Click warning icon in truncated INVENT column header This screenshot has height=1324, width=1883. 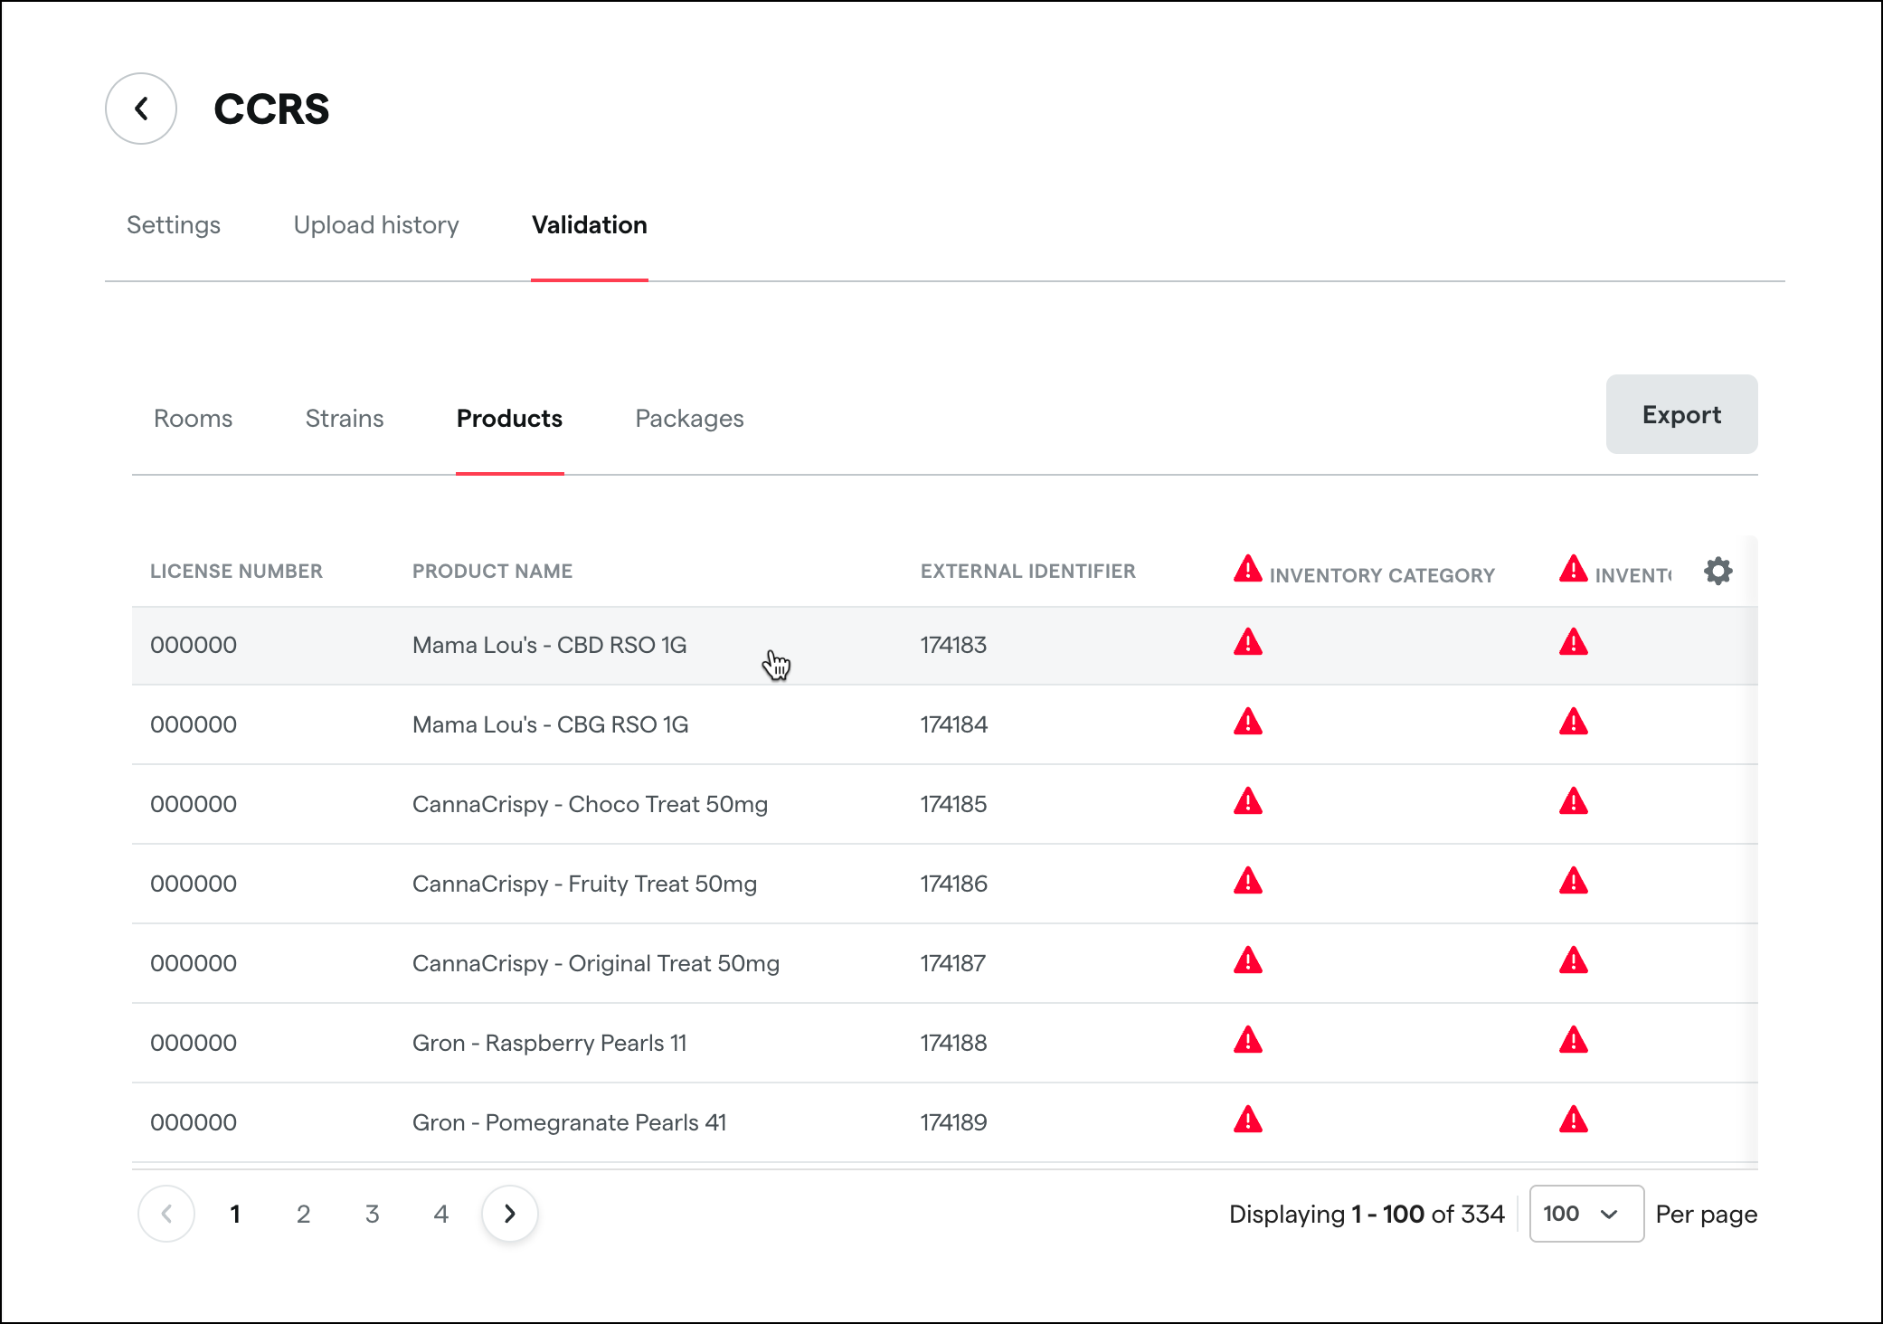tap(1573, 569)
